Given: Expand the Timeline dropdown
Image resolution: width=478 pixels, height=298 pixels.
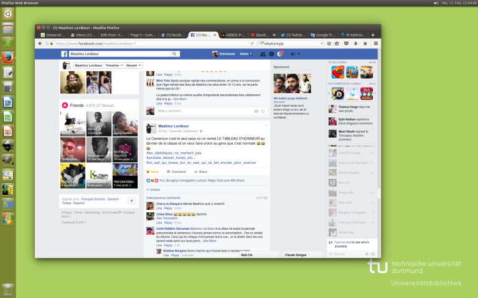Looking at the screenshot, I should pos(111,65).
